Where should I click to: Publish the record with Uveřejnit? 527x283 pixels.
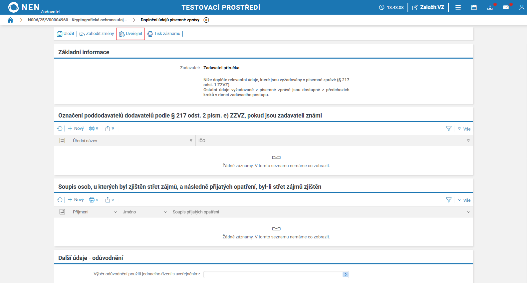131,34
